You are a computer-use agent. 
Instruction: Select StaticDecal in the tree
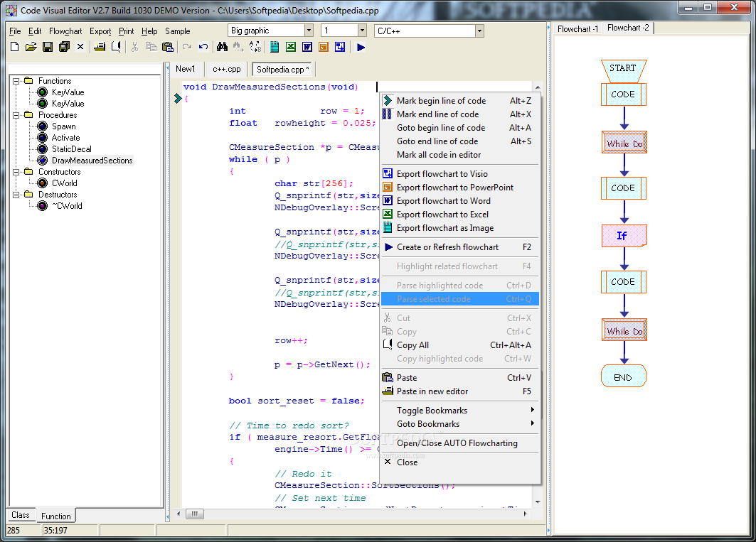coord(71,149)
